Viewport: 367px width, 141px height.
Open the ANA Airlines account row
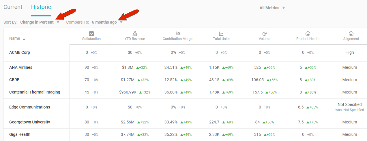[21, 67]
